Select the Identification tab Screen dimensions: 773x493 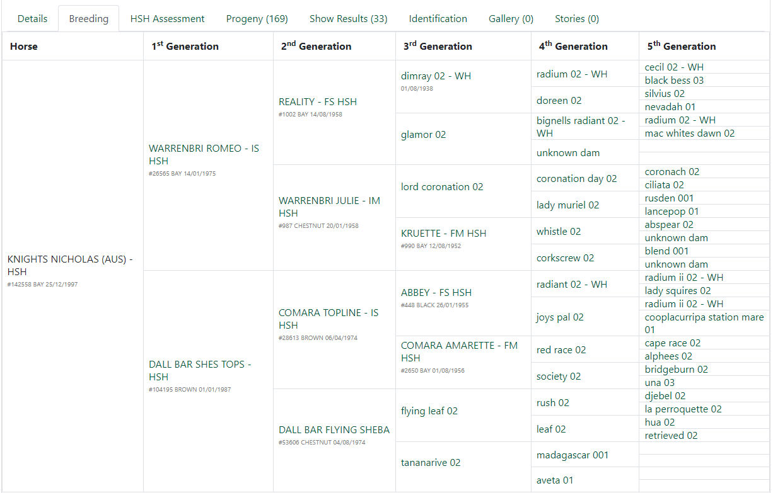438,19
